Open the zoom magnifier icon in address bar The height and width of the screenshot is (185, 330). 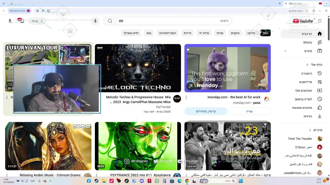[43, 11]
